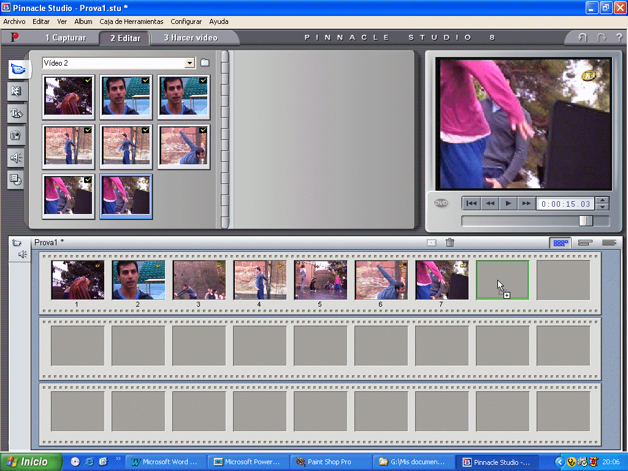Screen dimensions: 628x471
Task: Rewind the preview player
Action: point(490,204)
